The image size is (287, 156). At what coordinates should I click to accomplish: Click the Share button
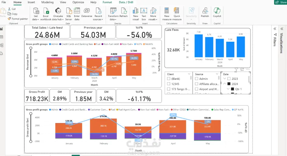(x=281, y=2)
